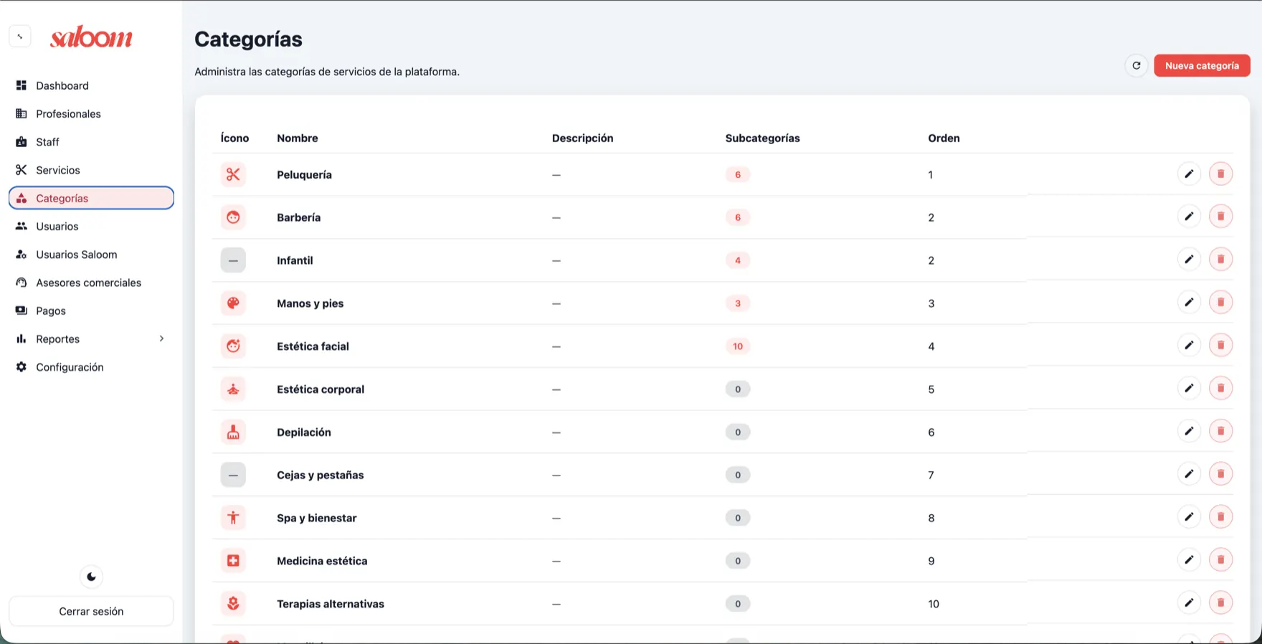
Task: Delete the Barbería category
Action: (x=1220, y=216)
